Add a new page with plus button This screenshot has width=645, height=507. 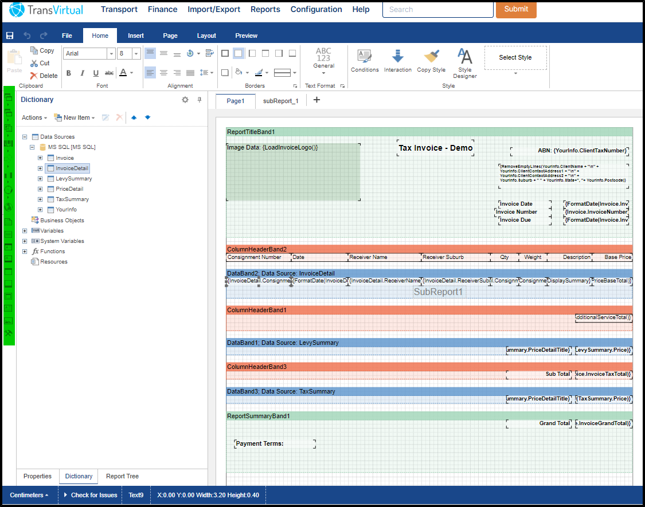[x=316, y=100]
